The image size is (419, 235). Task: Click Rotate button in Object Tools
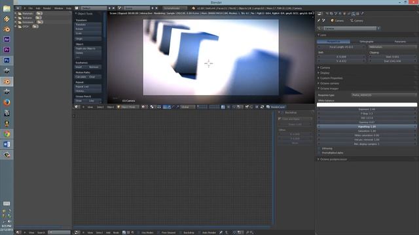(88, 29)
